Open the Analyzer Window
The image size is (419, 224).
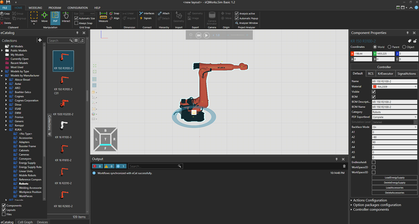[x=246, y=23]
